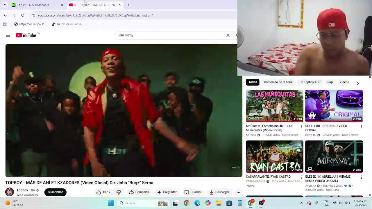Dislike the video with thumbs down

119,192
